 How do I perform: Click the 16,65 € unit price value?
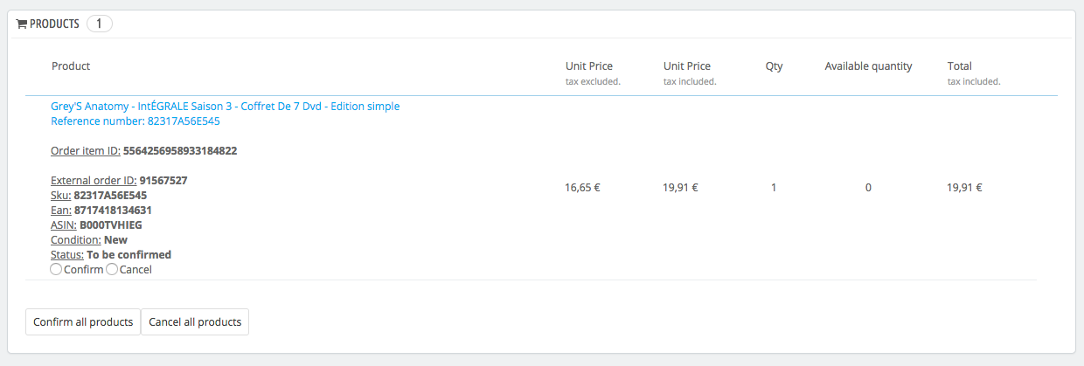[x=583, y=188]
